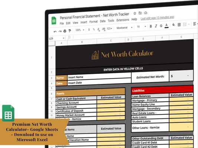
Task: Click the Student Loans label
Action: [x=141, y=121]
